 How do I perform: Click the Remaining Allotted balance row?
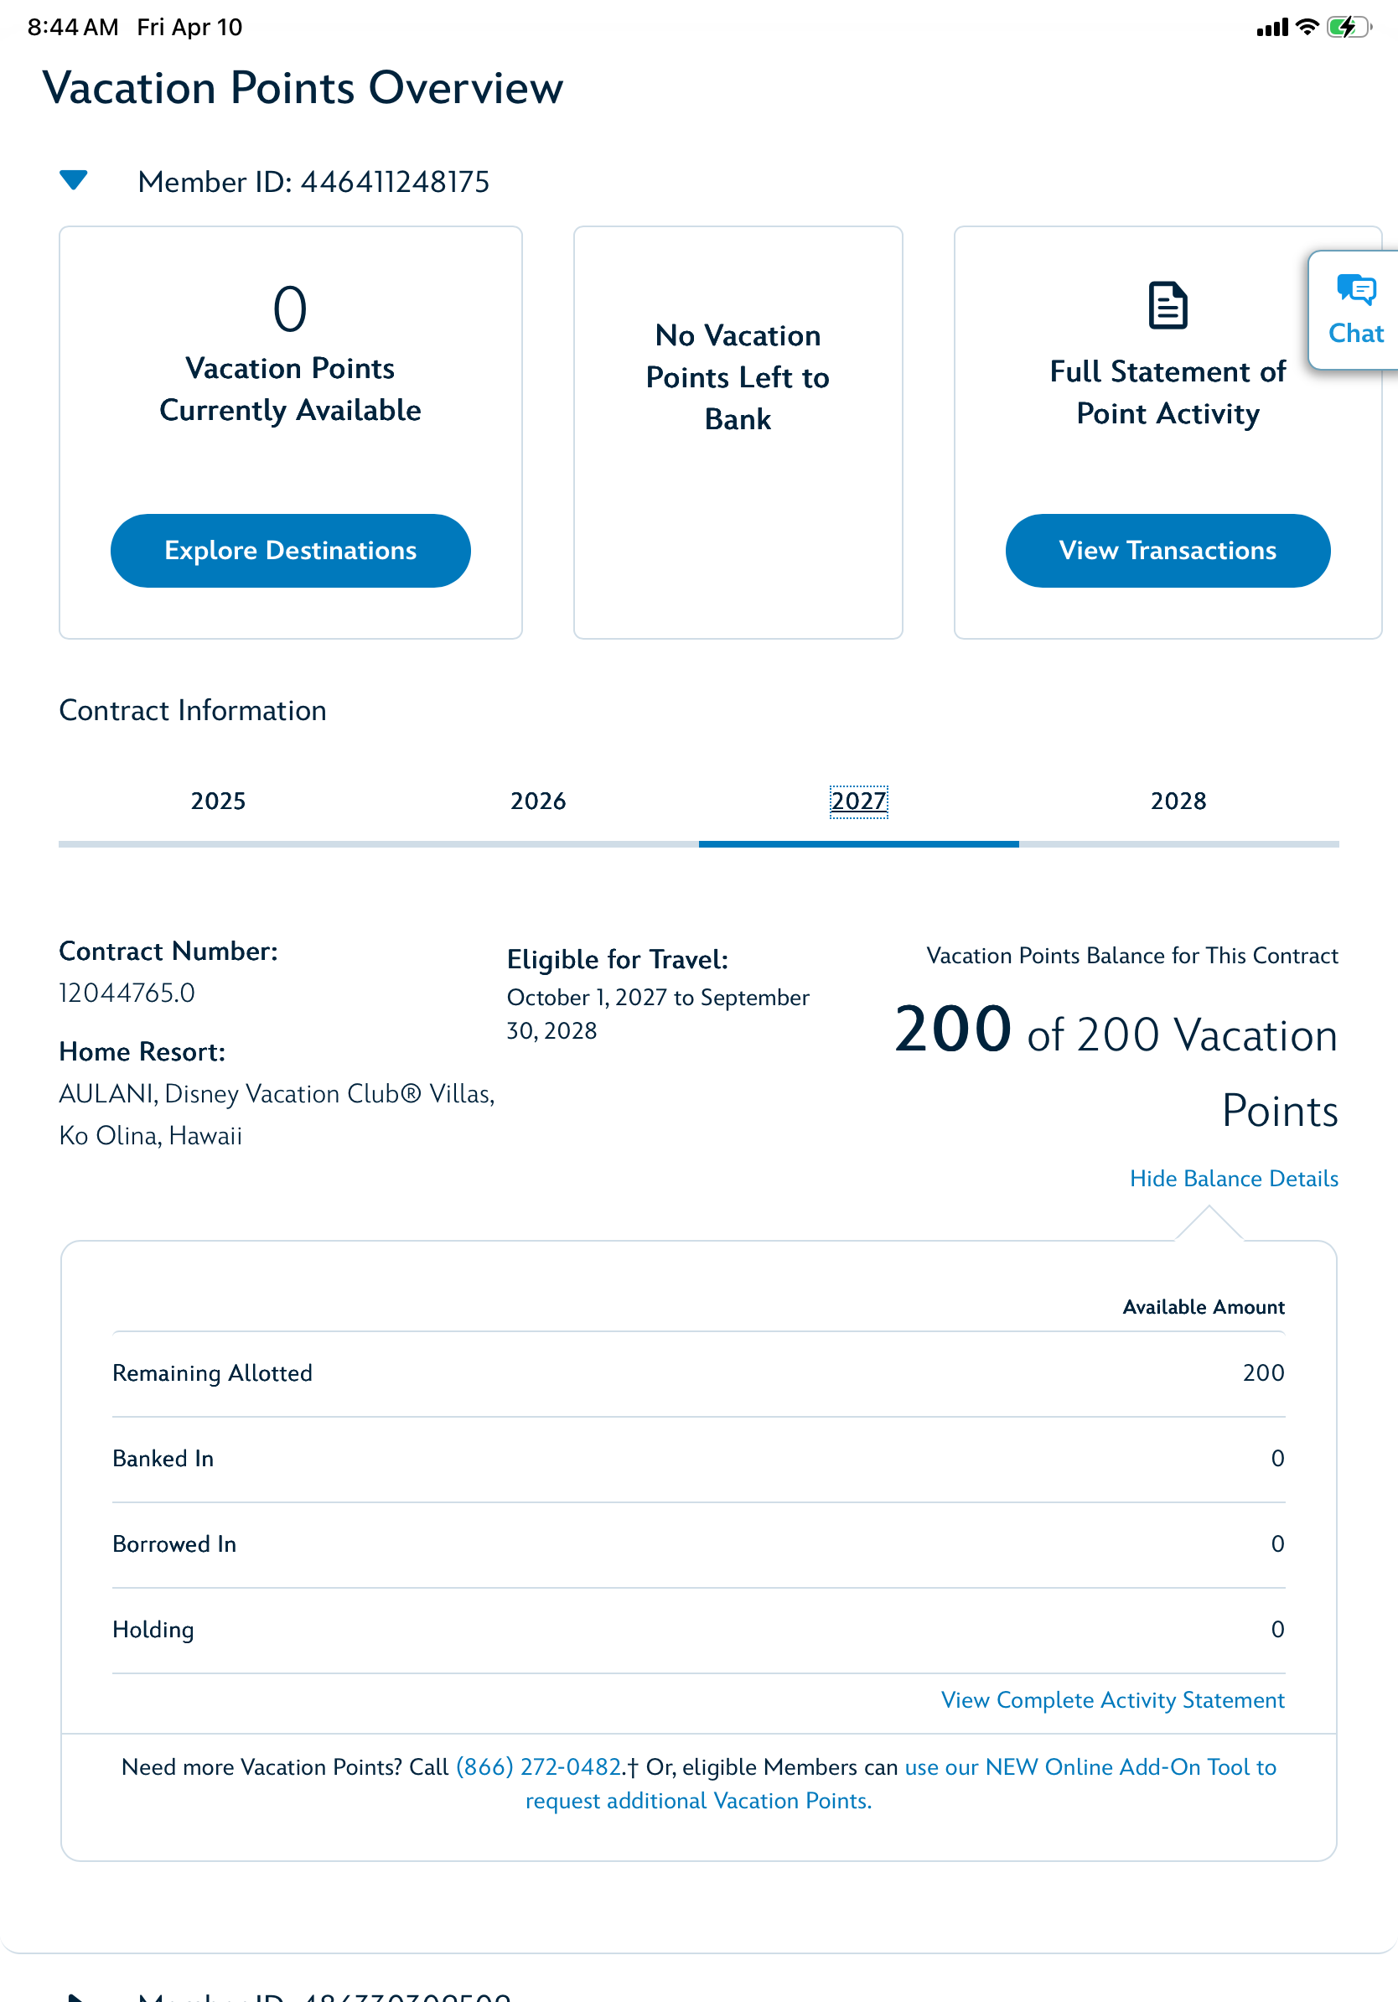[x=698, y=1372]
